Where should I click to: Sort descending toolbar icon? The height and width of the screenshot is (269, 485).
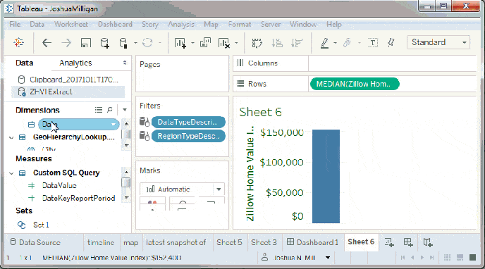pos(296,43)
